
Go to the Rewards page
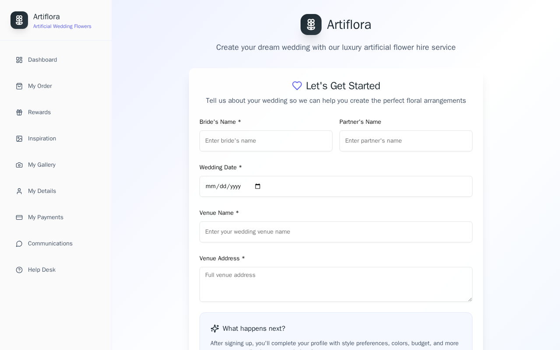[39, 112]
